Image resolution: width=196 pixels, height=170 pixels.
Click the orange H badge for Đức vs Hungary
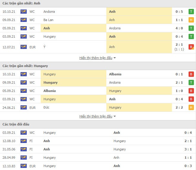click(191, 107)
